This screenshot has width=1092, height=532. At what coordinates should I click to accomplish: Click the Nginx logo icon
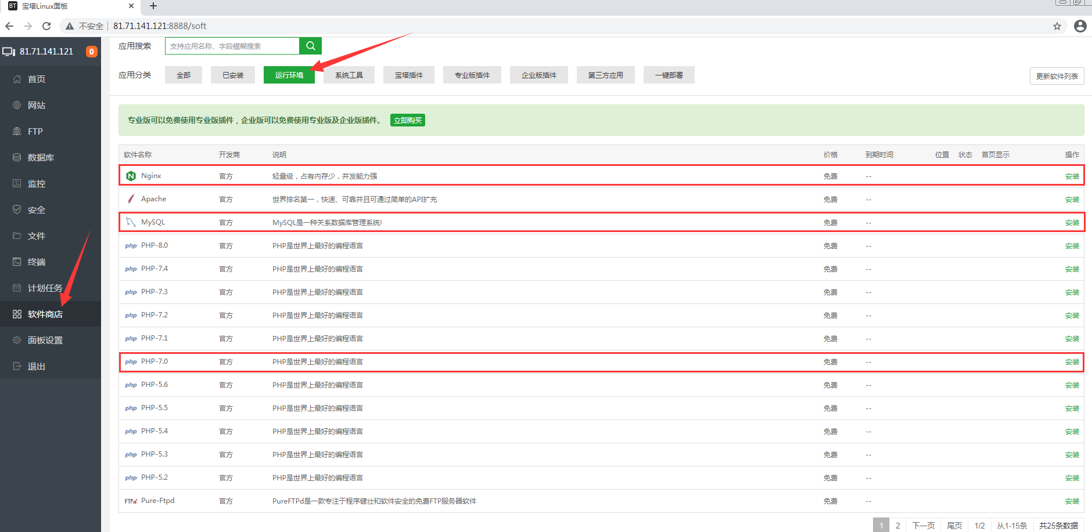coord(131,176)
